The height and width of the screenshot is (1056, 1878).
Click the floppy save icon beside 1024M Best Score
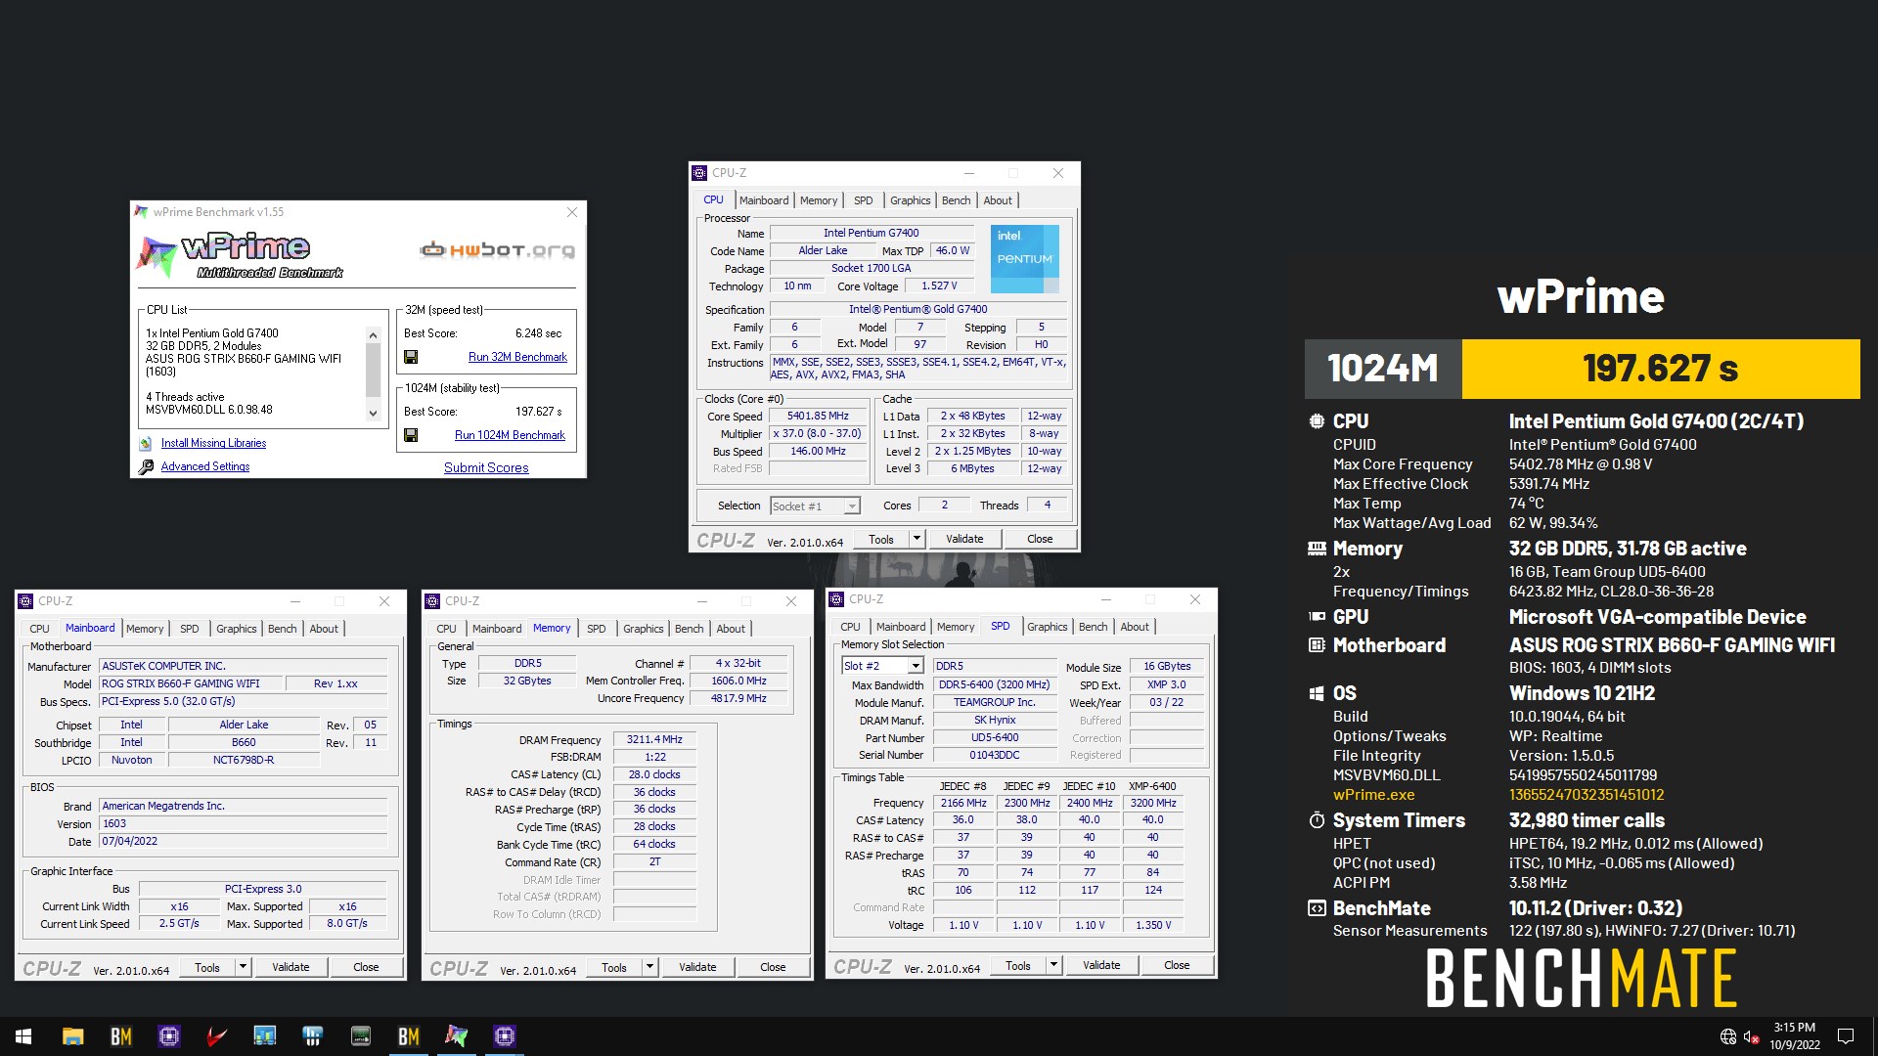pos(411,435)
